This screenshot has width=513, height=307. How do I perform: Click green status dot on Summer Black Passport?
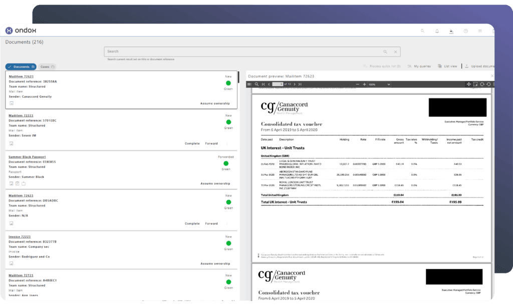click(x=226, y=163)
